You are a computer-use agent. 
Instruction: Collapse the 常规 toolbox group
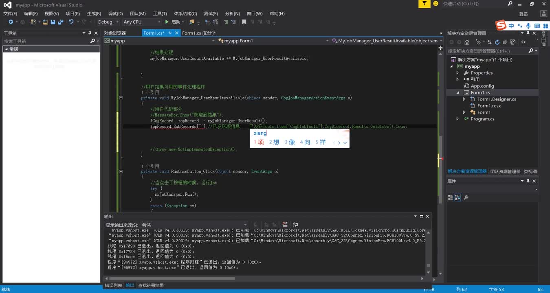[6, 49]
